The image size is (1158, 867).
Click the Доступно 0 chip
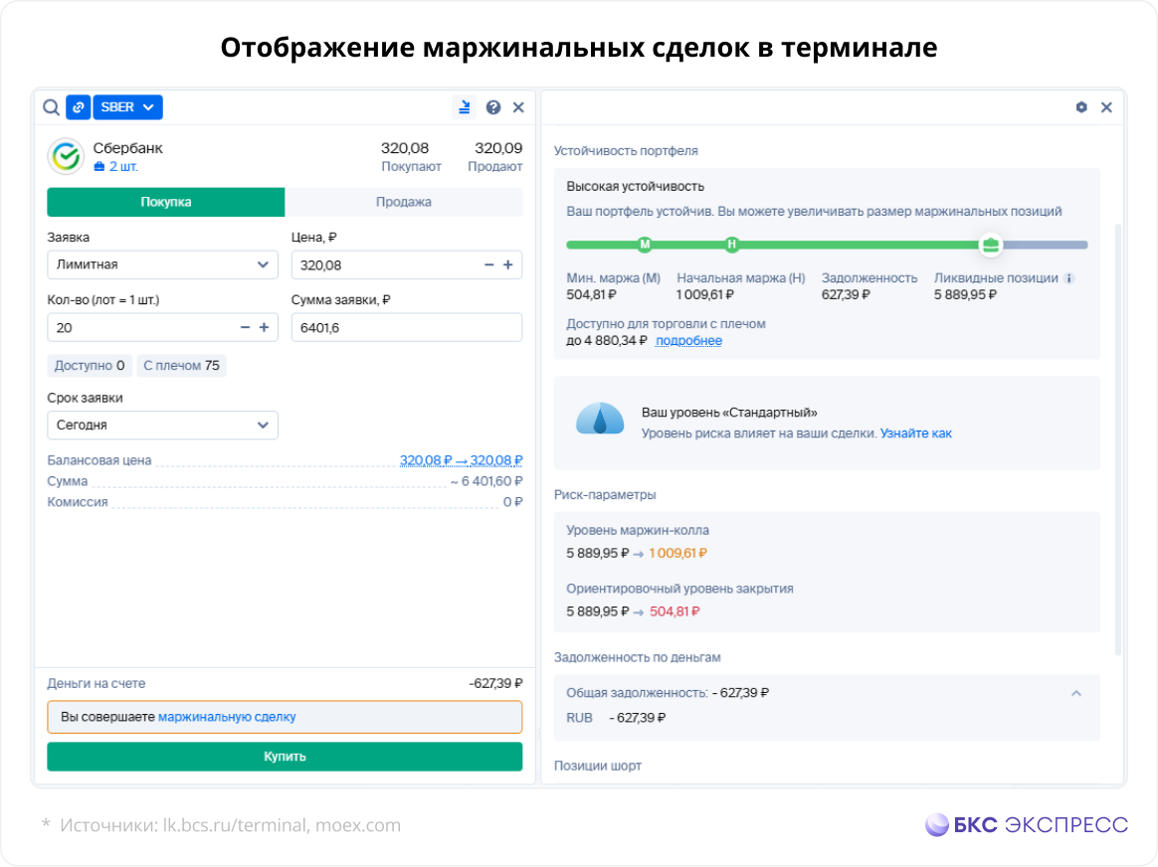click(x=90, y=366)
